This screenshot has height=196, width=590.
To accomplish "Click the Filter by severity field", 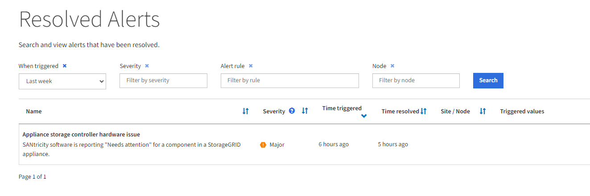I will pos(163,80).
